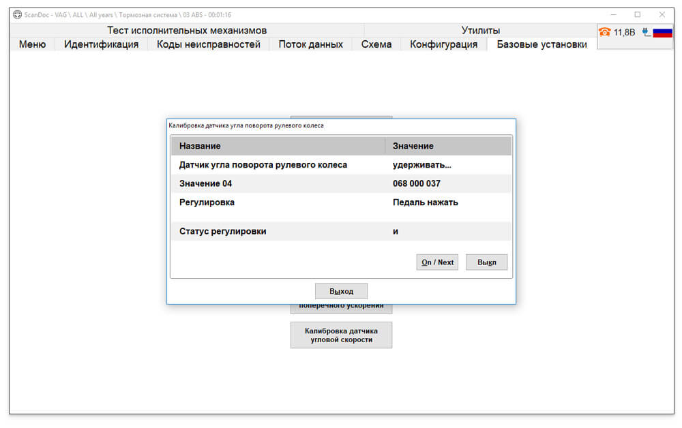
Task: Click the Russian flag language icon
Action: (662, 32)
